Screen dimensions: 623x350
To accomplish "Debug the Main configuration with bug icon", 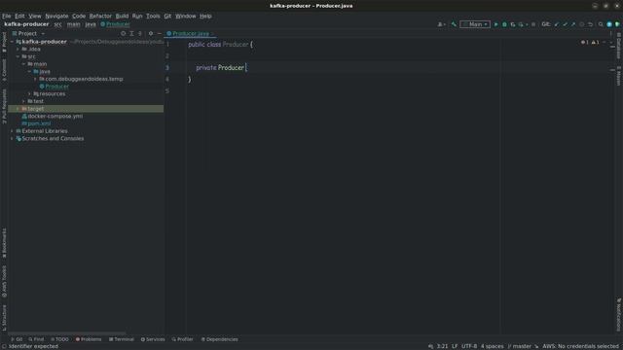I will click(x=504, y=24).
